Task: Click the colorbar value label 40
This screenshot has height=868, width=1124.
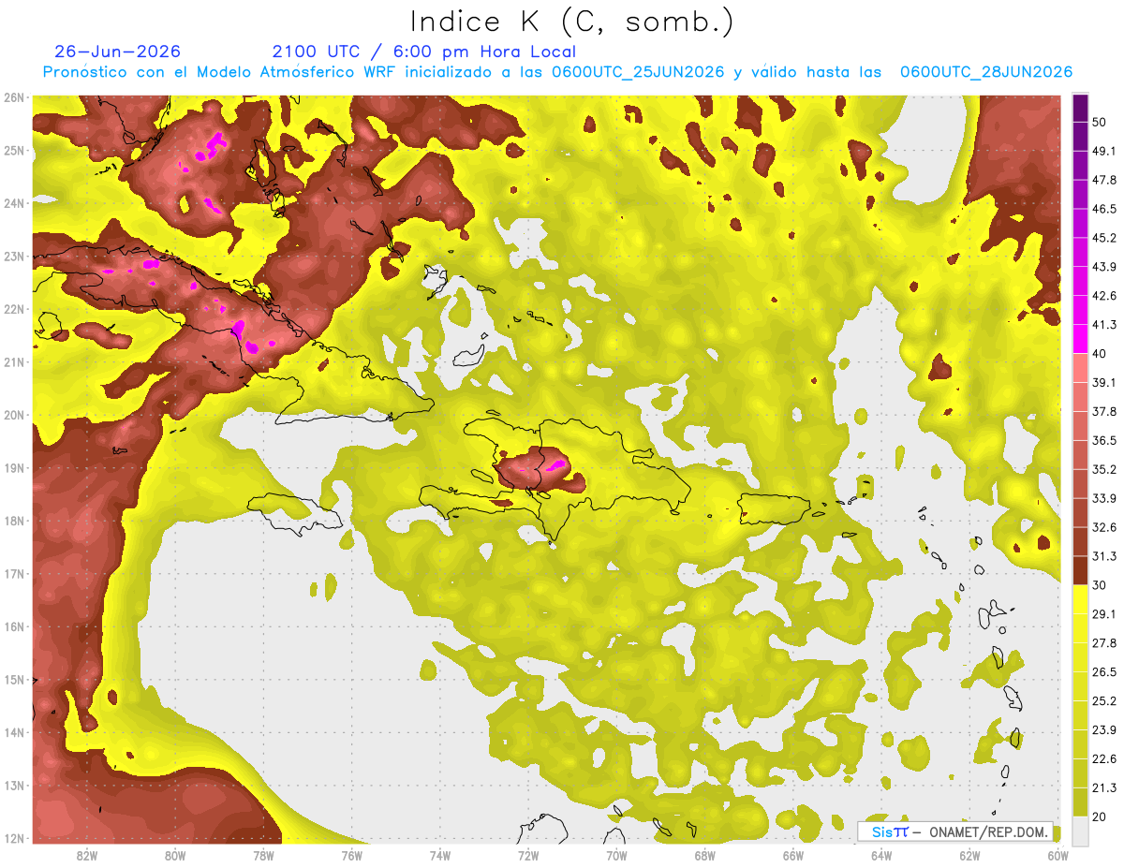Action: click(1100, 354)
